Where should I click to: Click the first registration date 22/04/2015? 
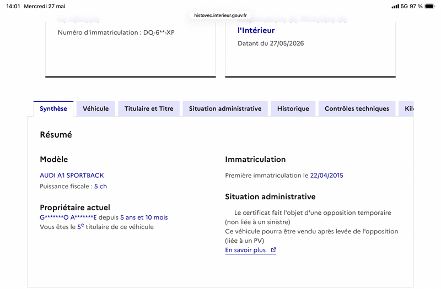(x=326, y=176)
